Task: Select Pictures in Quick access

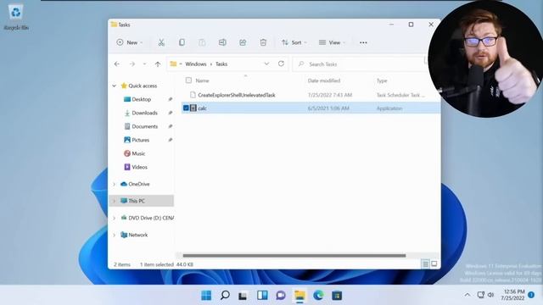Action: [140, 140]
